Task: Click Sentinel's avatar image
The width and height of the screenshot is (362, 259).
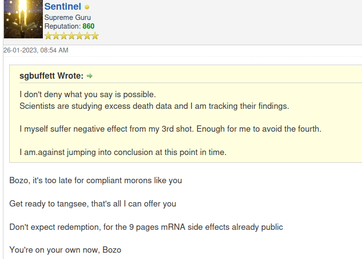Action: (23, 19)
